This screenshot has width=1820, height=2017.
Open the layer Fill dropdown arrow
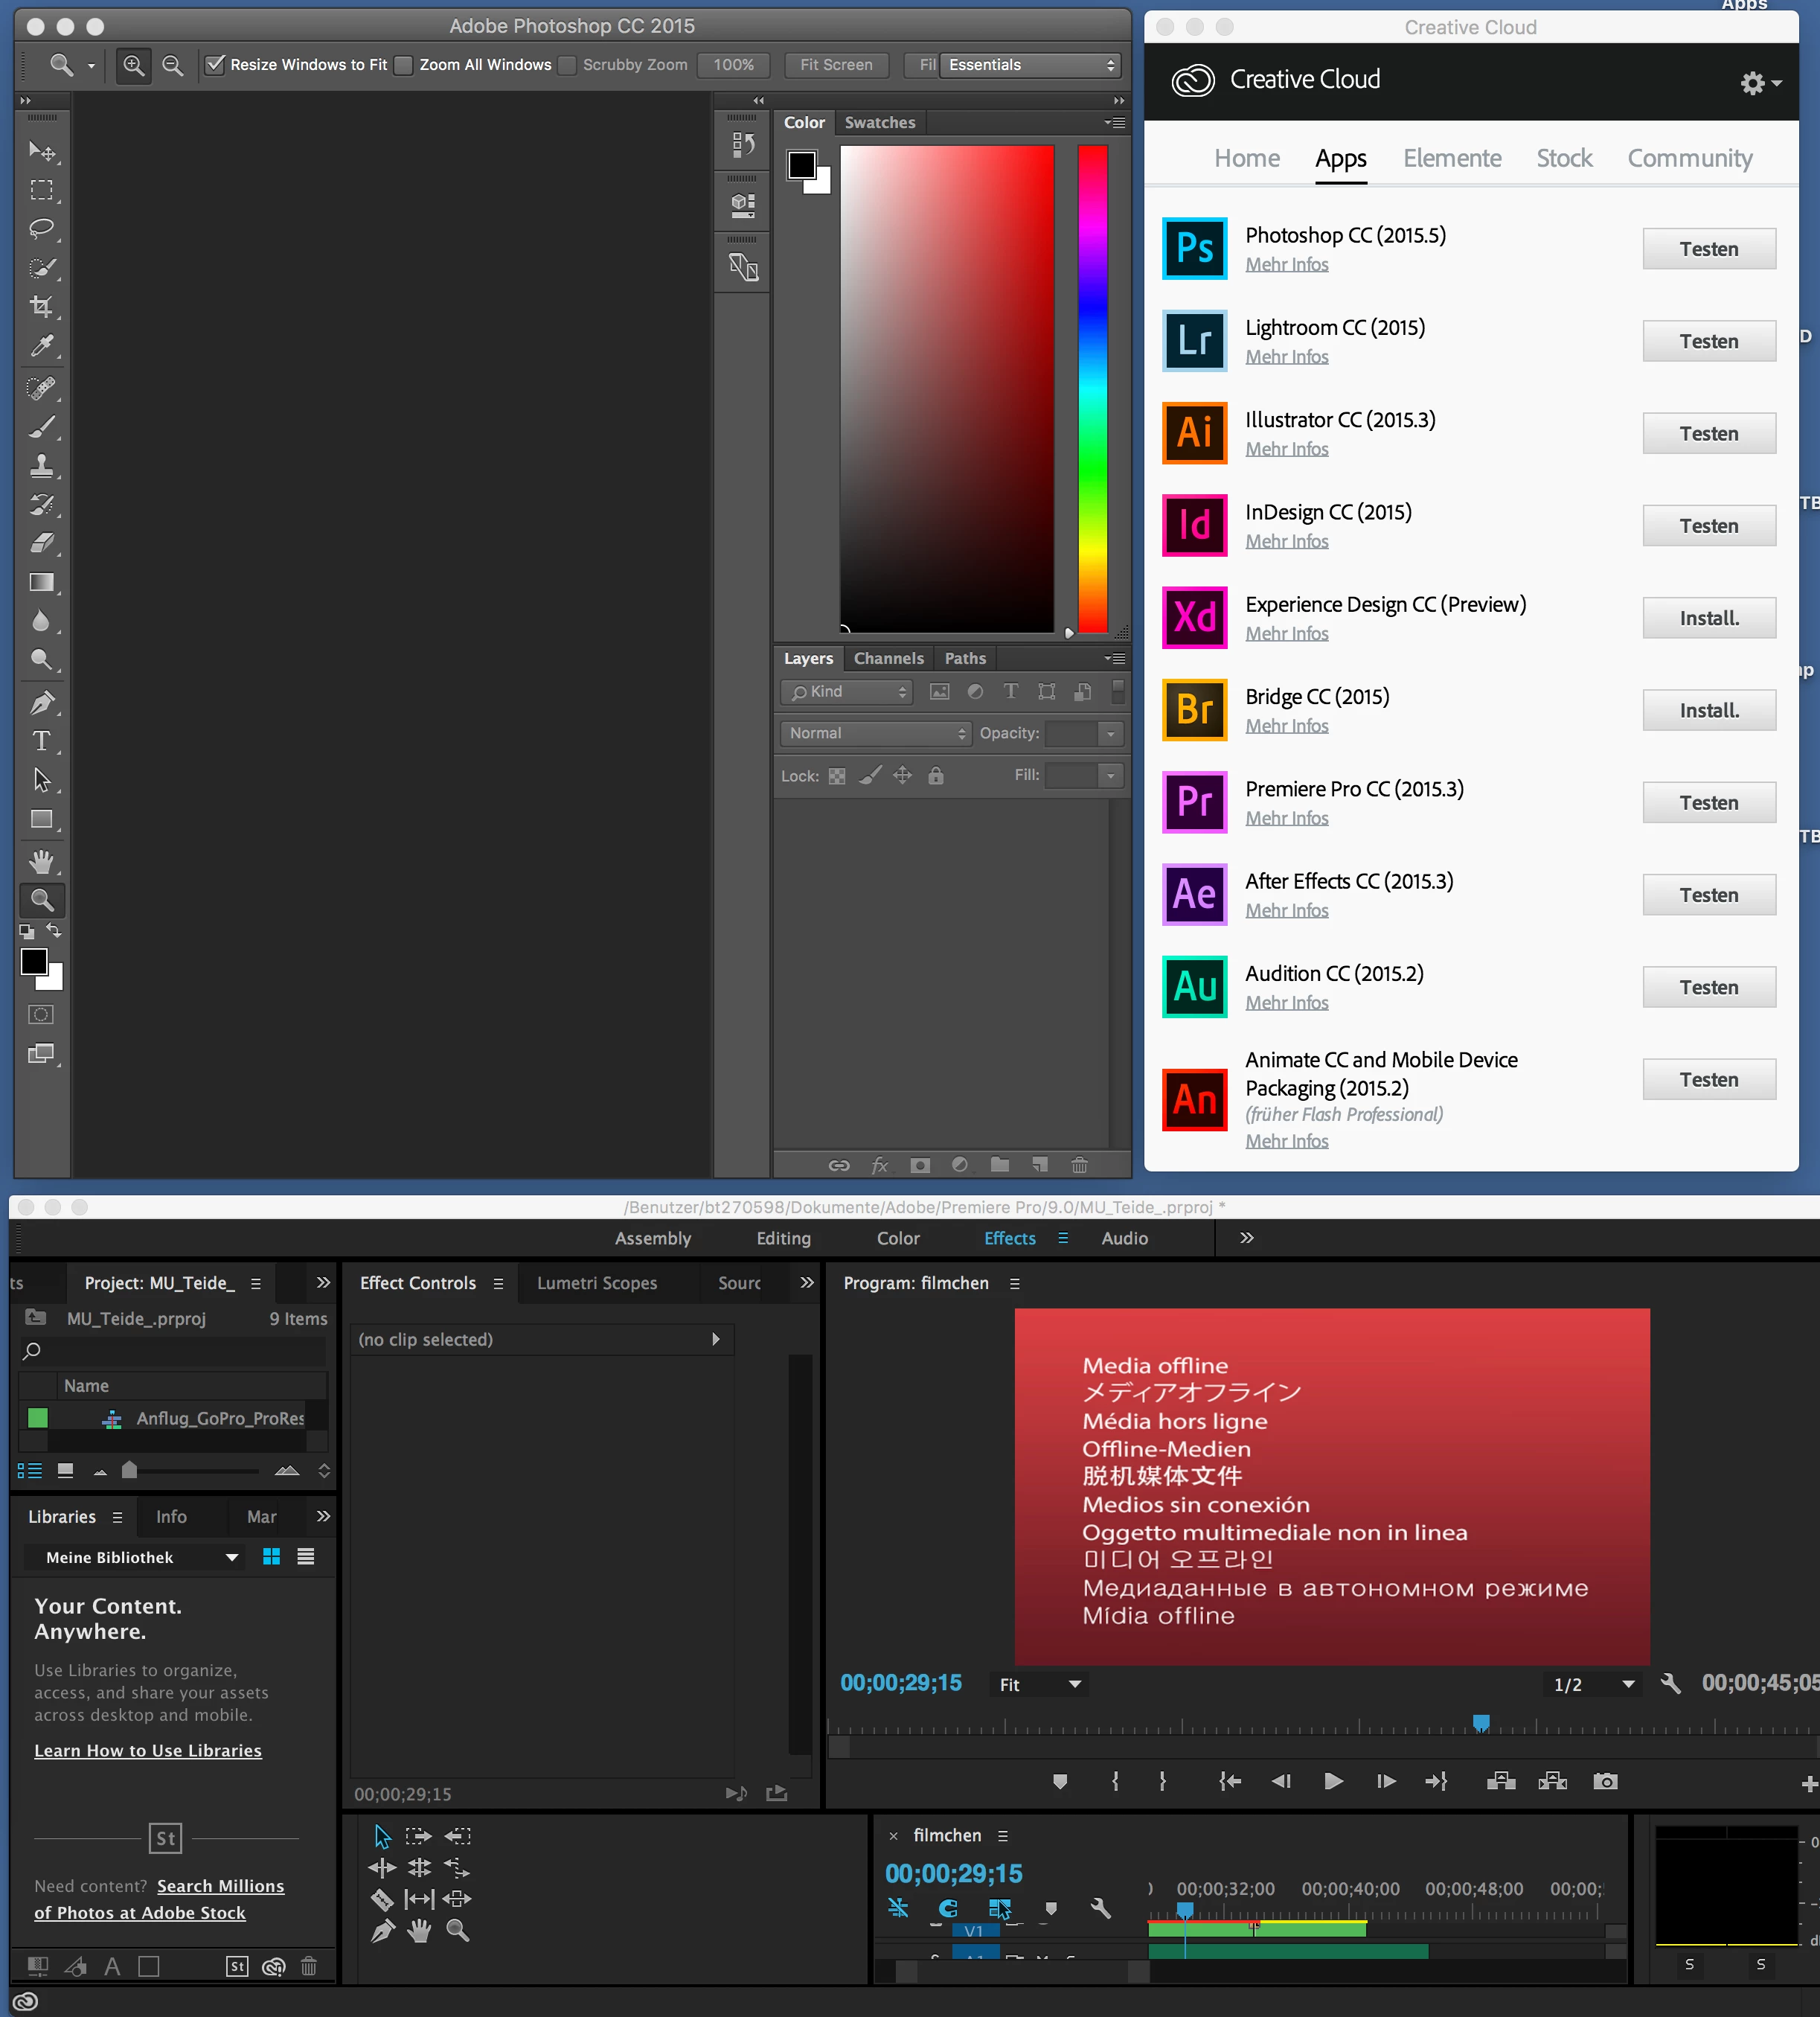point(1110,776)
